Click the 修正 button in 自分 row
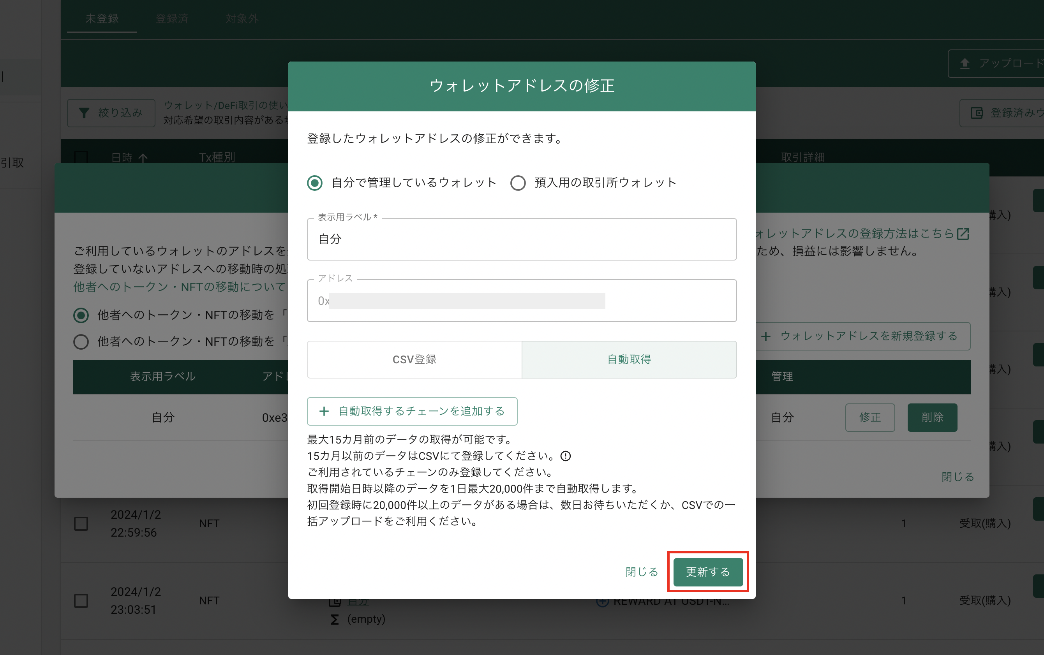This screenshot has width=1044, height=655. [870, 417]
